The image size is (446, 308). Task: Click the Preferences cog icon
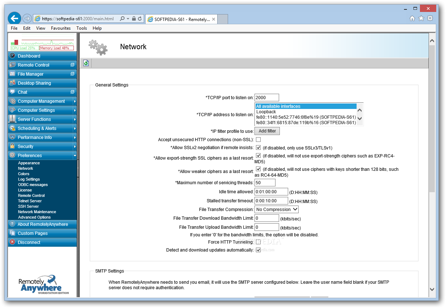[x=13, y=155]
